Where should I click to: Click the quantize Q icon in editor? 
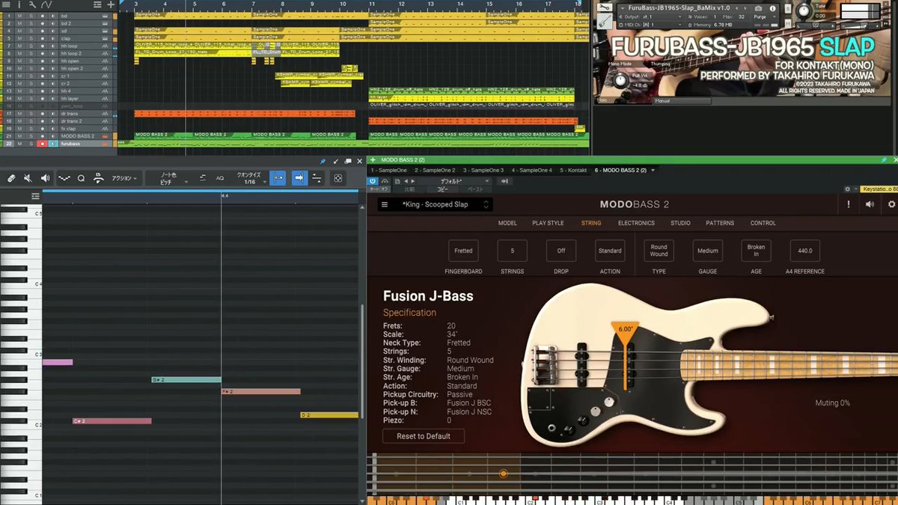[81, 178]
